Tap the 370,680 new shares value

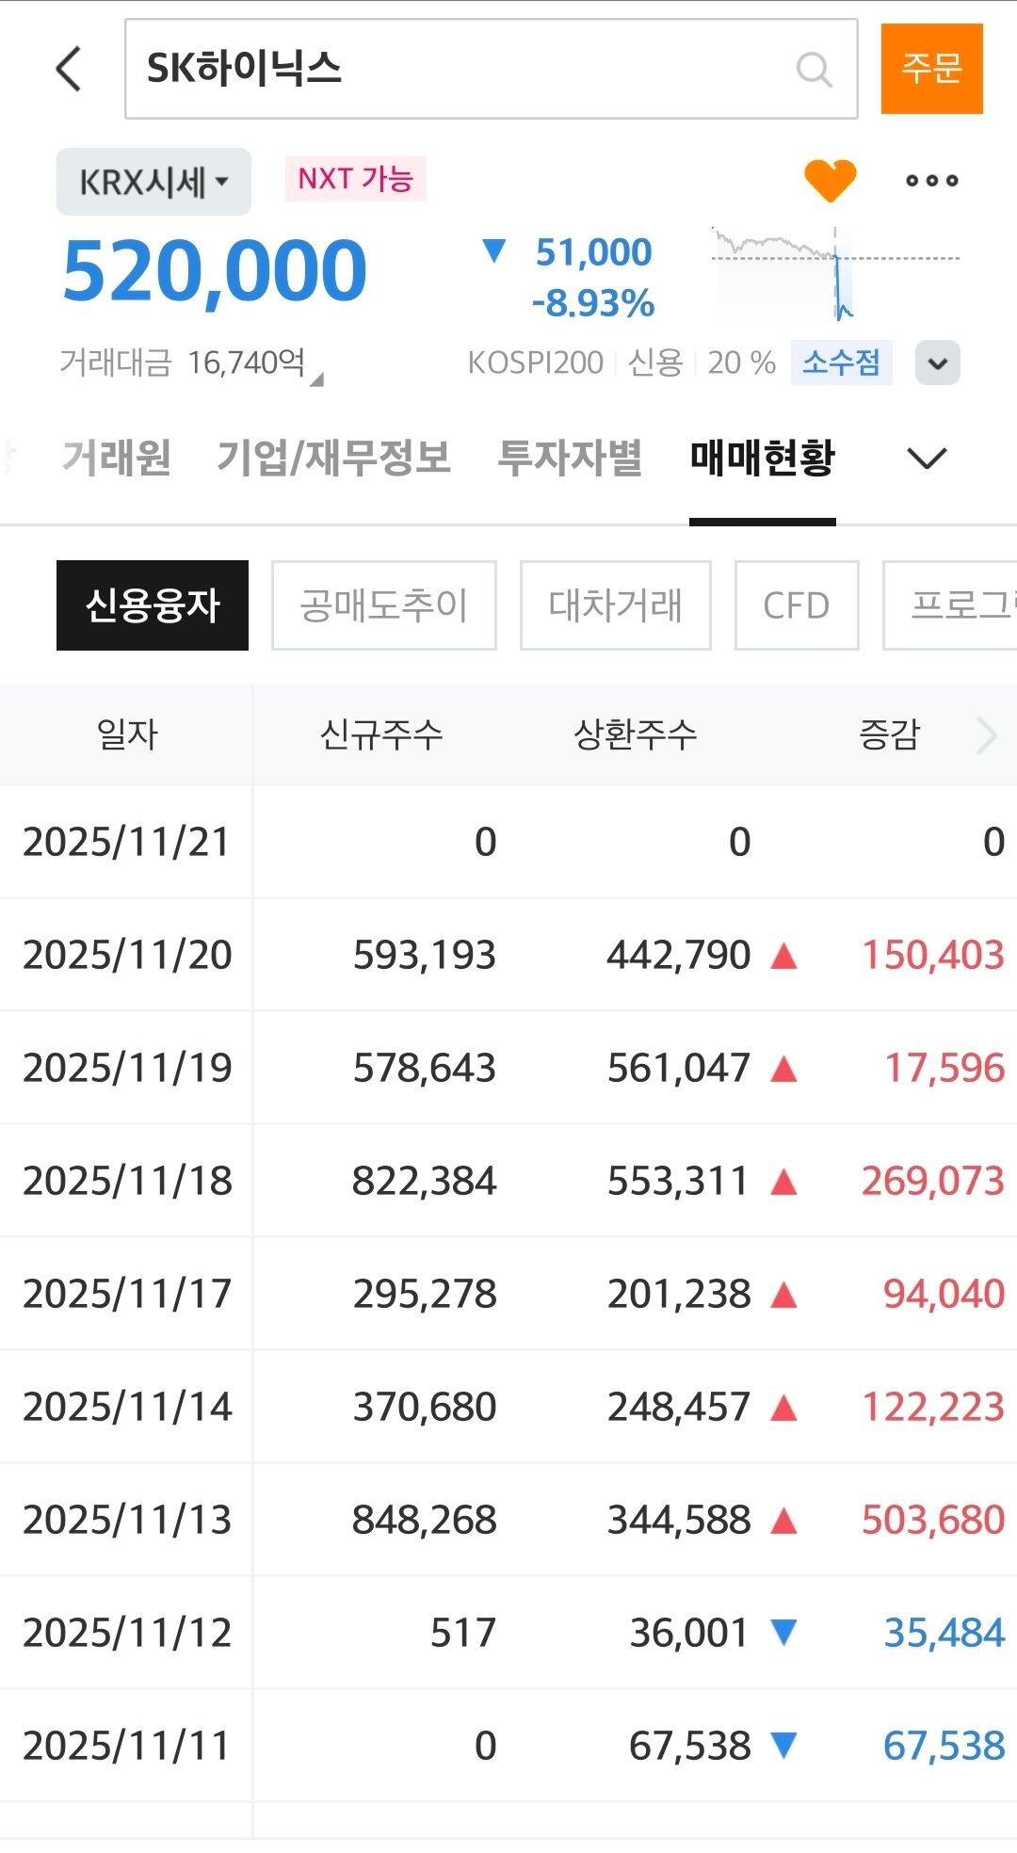coord(425,1407)
